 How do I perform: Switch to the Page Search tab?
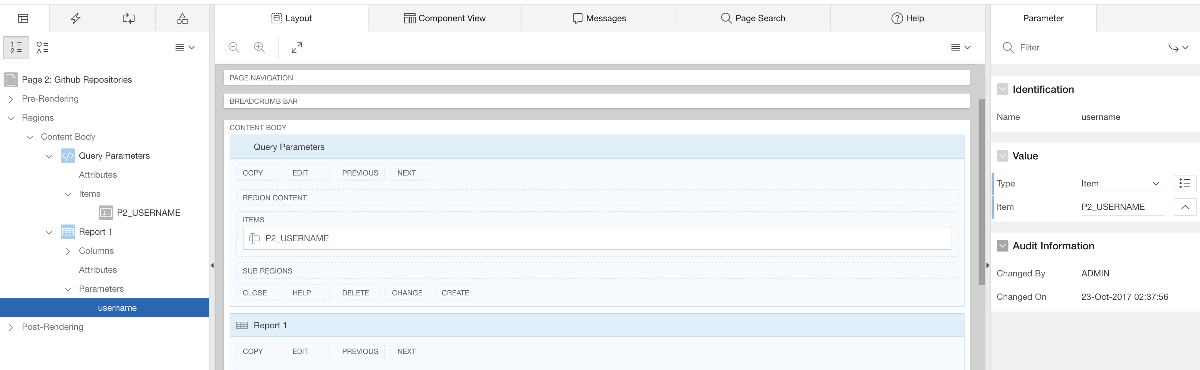(x=753, y=18)
